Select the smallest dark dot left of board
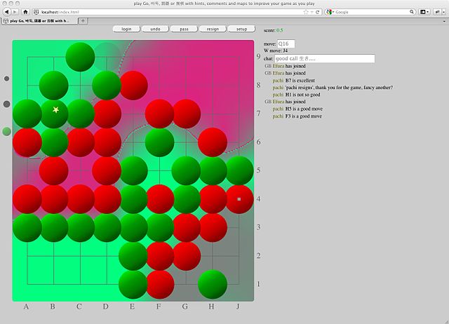The height and width of the screenshot is (324, 449). tap(6, 79)
